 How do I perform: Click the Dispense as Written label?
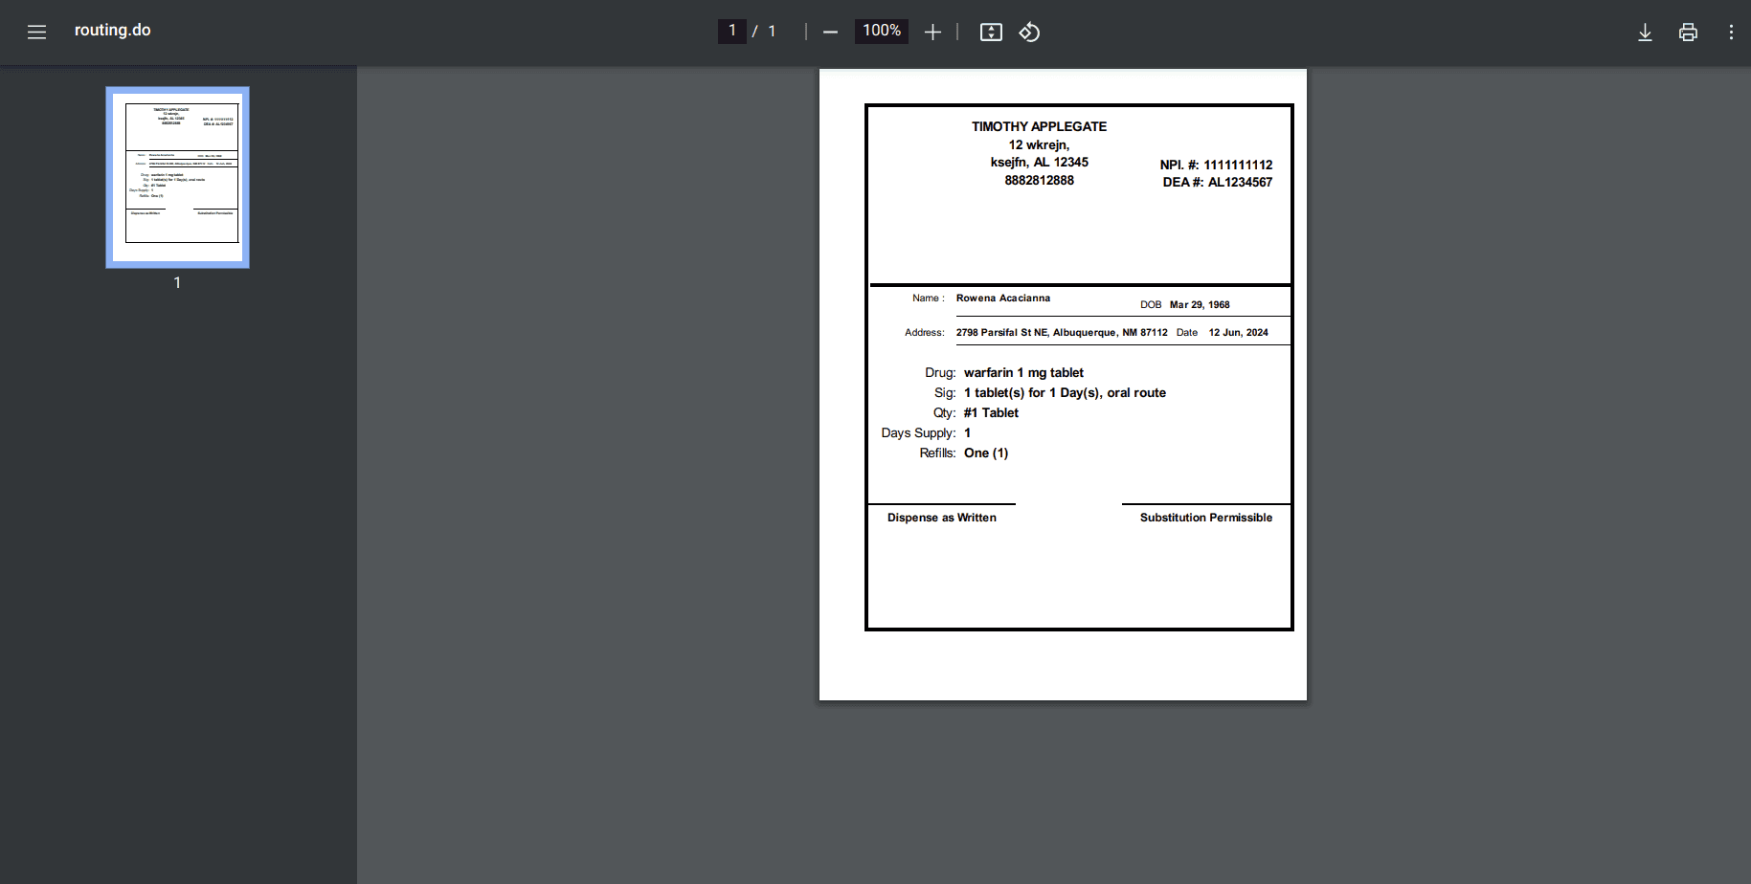tap(941, 518)
